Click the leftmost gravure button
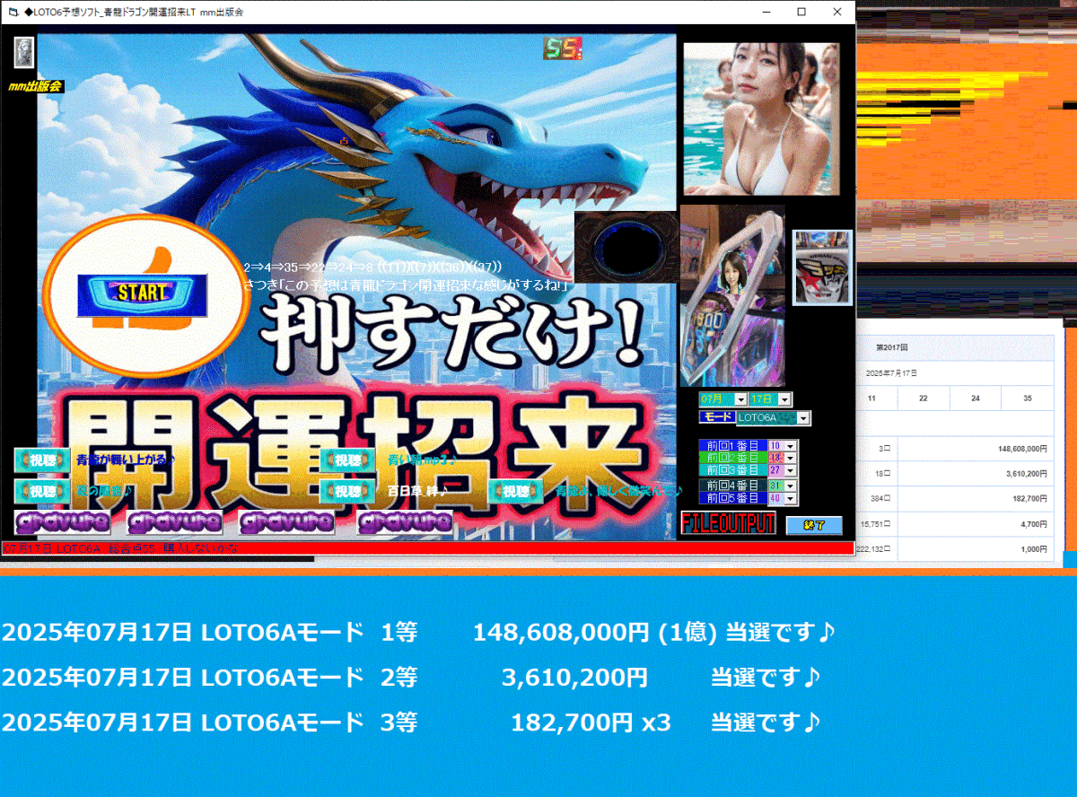 [x=62, y=521]
